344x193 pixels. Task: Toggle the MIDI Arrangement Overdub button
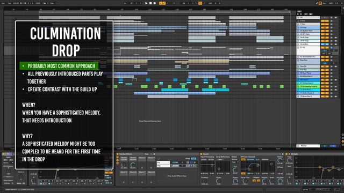tap(161, 3)
